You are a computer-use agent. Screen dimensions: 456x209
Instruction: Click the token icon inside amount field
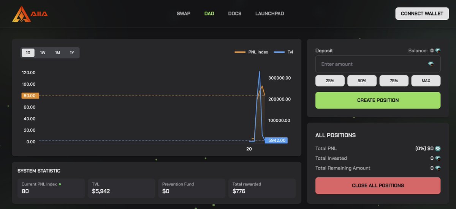pos(431,64)
